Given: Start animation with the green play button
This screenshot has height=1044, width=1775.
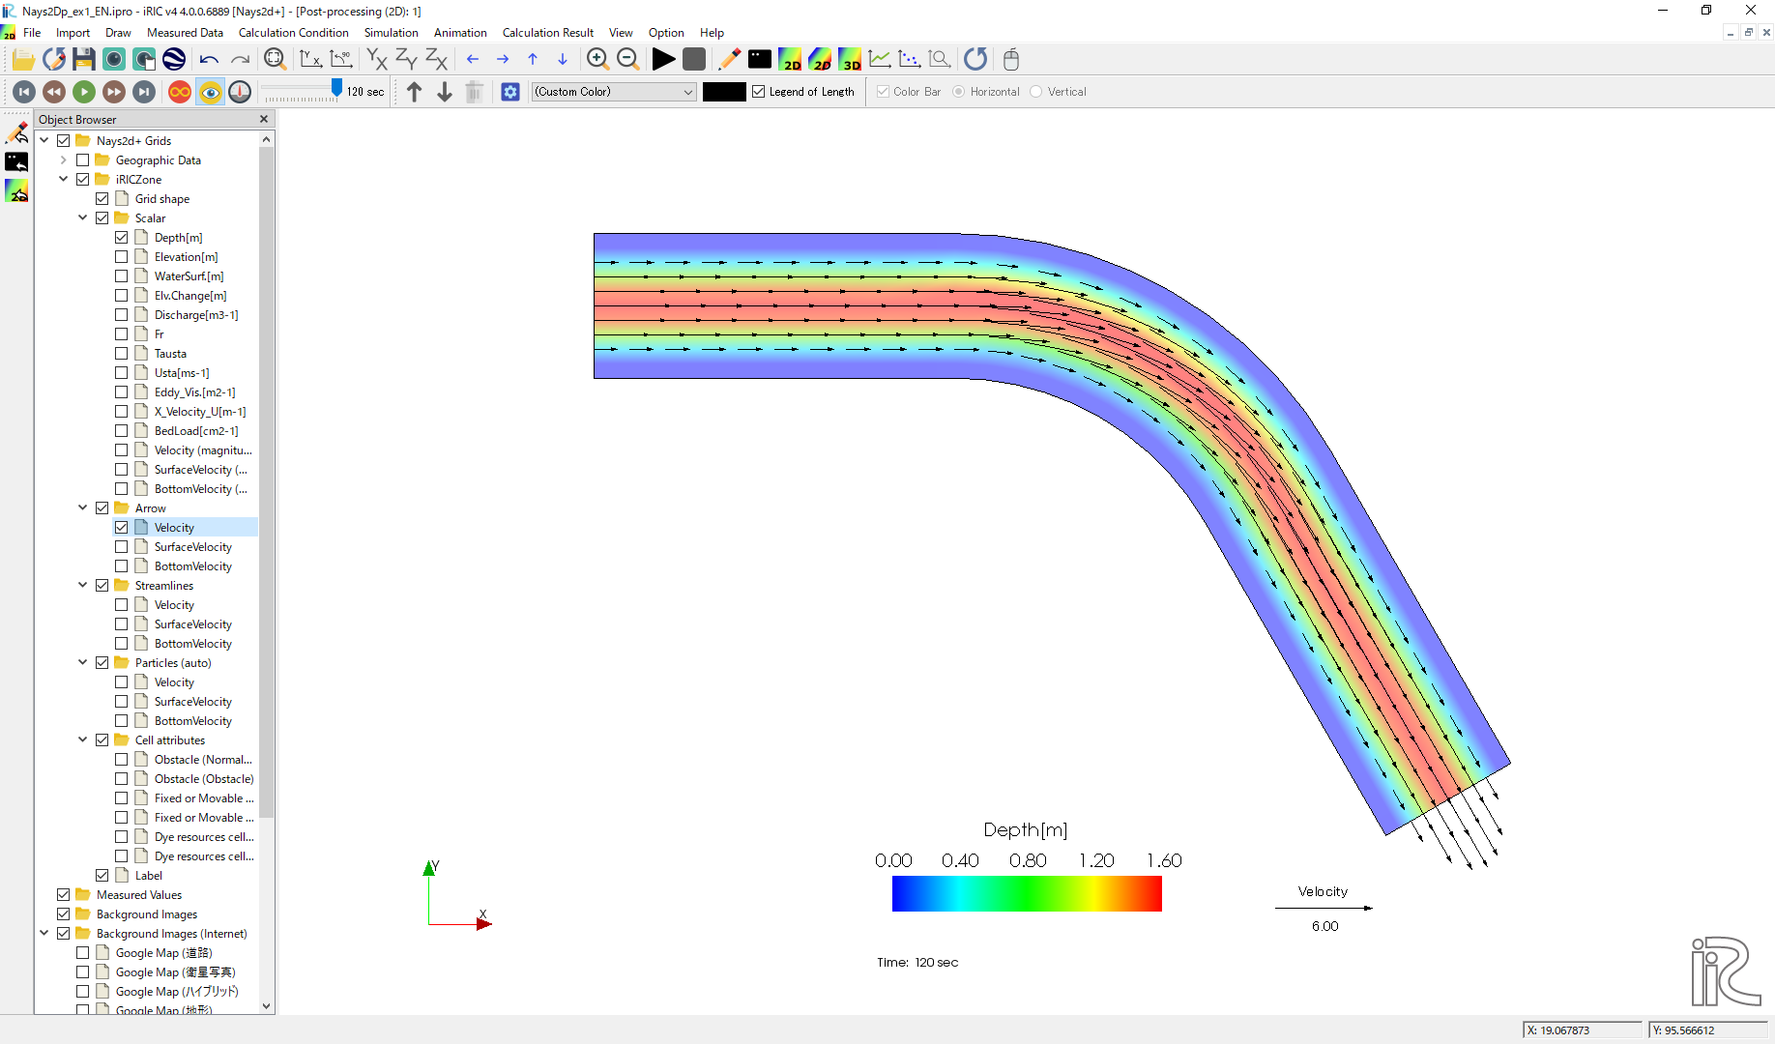Looking at the screenshot, I should tap(84, 92).
